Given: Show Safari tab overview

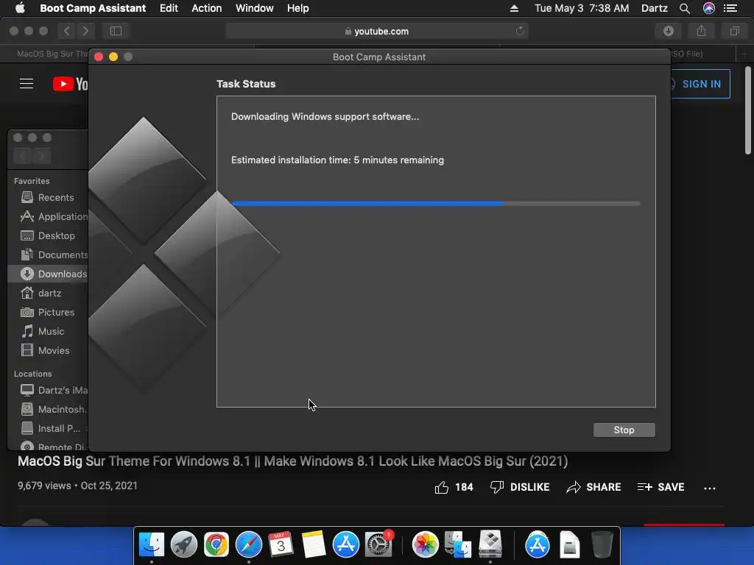Looking at the screenshot, I should [x=734, y=31].
